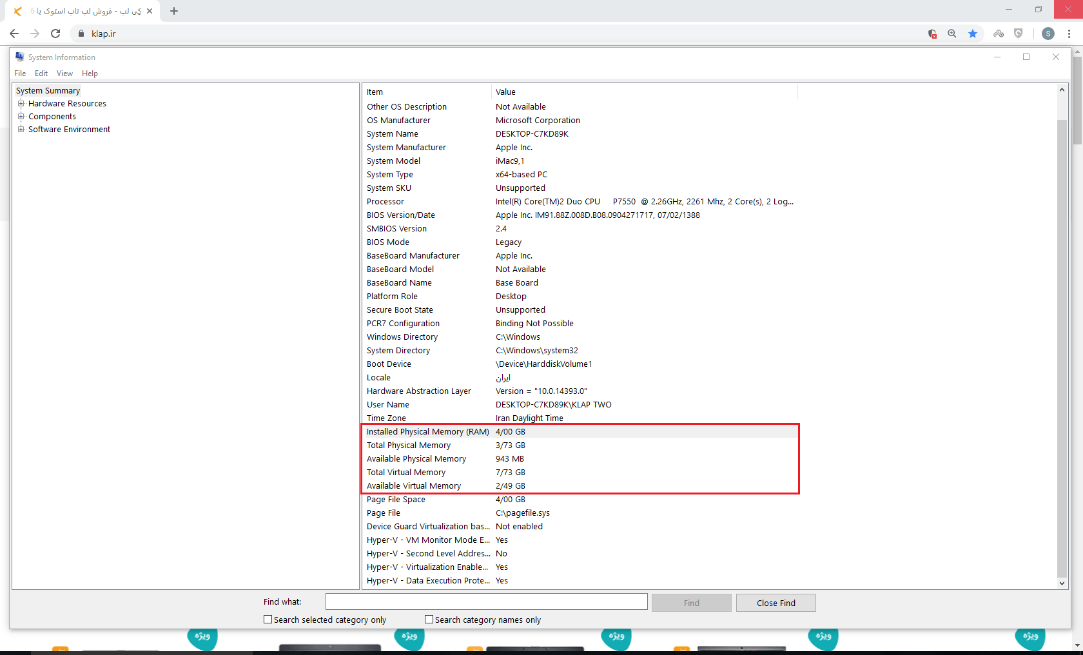Go back in the Chrome browser
This screenshot has height=655, width=1083.
(x=14, y=34)
